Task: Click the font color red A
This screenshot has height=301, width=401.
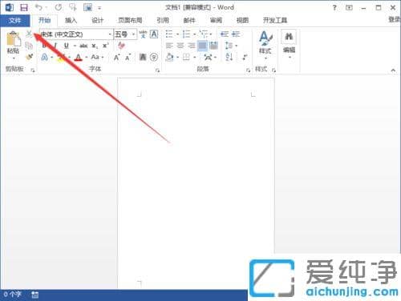Action: pyautogui.click(x=78, y=57)
